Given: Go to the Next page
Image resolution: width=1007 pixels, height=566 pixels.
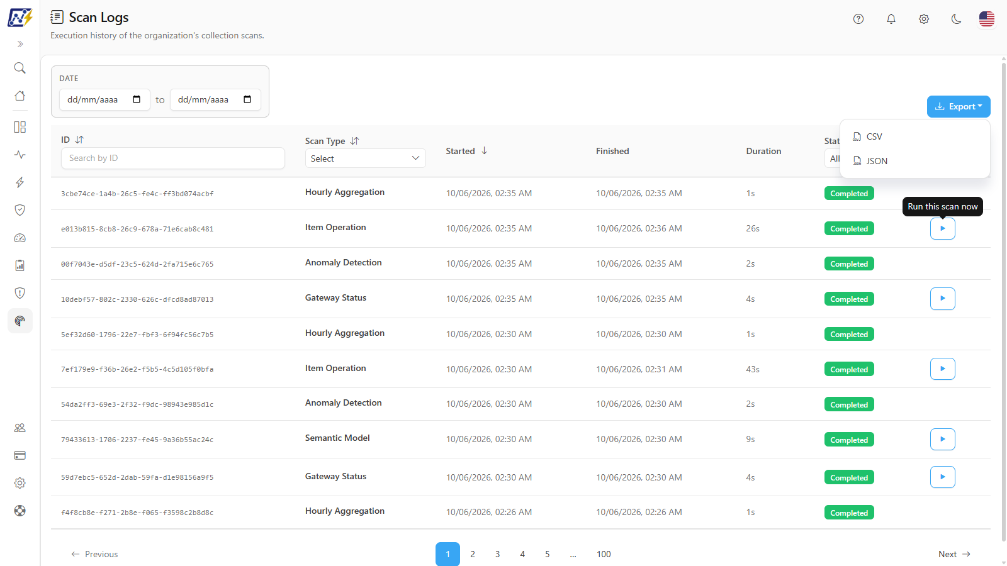Looking at the screenshot, I should pyautogui.click(x=954, y=554).
